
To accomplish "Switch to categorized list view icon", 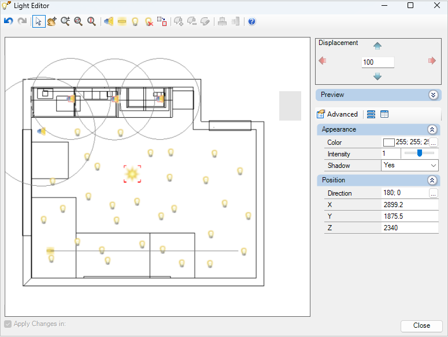I will [371, 114].
